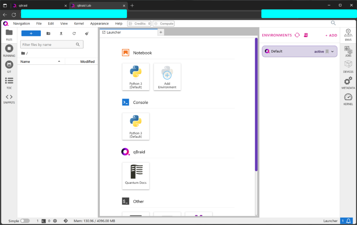Image resolution: width=357 pixels, height=225 pixels.
Task: Click the memory usage status text
Action: (94, 221)
